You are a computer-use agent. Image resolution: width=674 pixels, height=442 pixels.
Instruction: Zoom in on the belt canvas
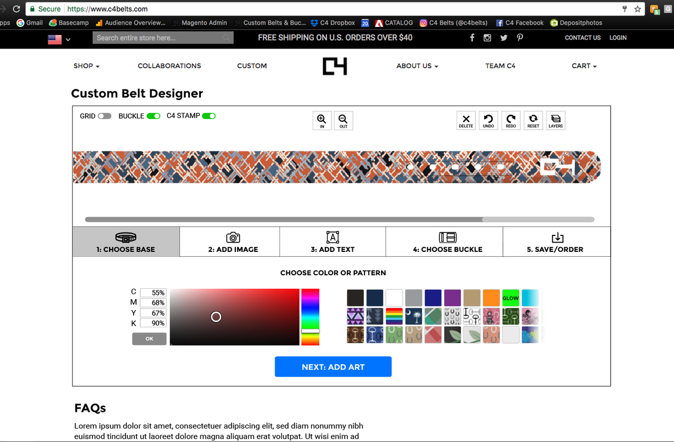pos(322,120)
